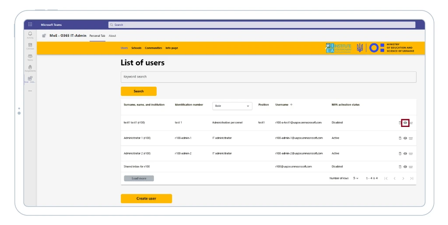
Task: View details of Shared inbox for r100
Action: pos(405,167)
